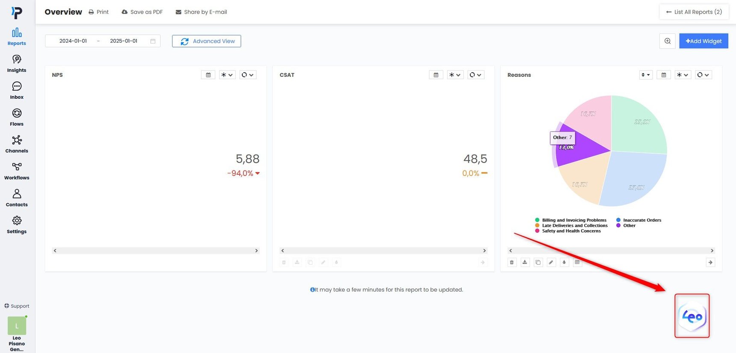This screenshot has width=736, height=353.
Task: Click Save as PDF
Action: (142, 12)
